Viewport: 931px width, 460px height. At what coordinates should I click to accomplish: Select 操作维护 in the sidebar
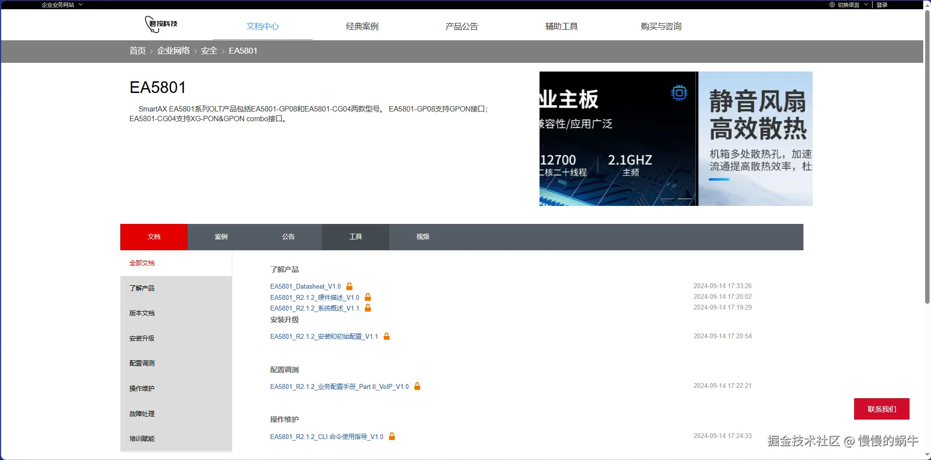click(x=176, y=388)
